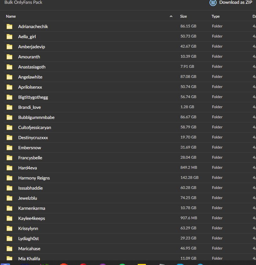Click the folder icon for Destinycruzxxx
The height and width of the screenshot is (265, 256).
[9, 138]
